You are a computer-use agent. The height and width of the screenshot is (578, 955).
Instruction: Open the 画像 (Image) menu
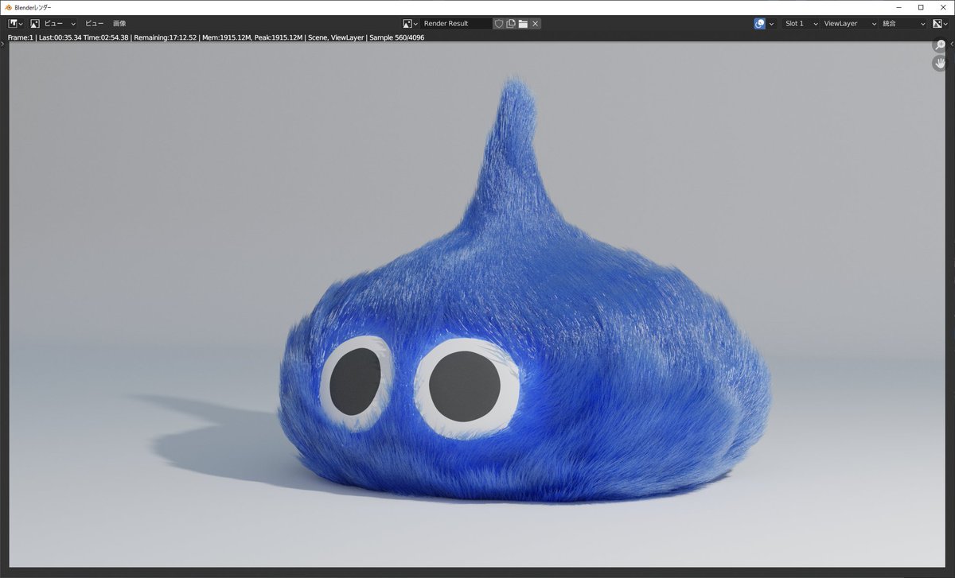pyautogui.click(x=119, y=24)
